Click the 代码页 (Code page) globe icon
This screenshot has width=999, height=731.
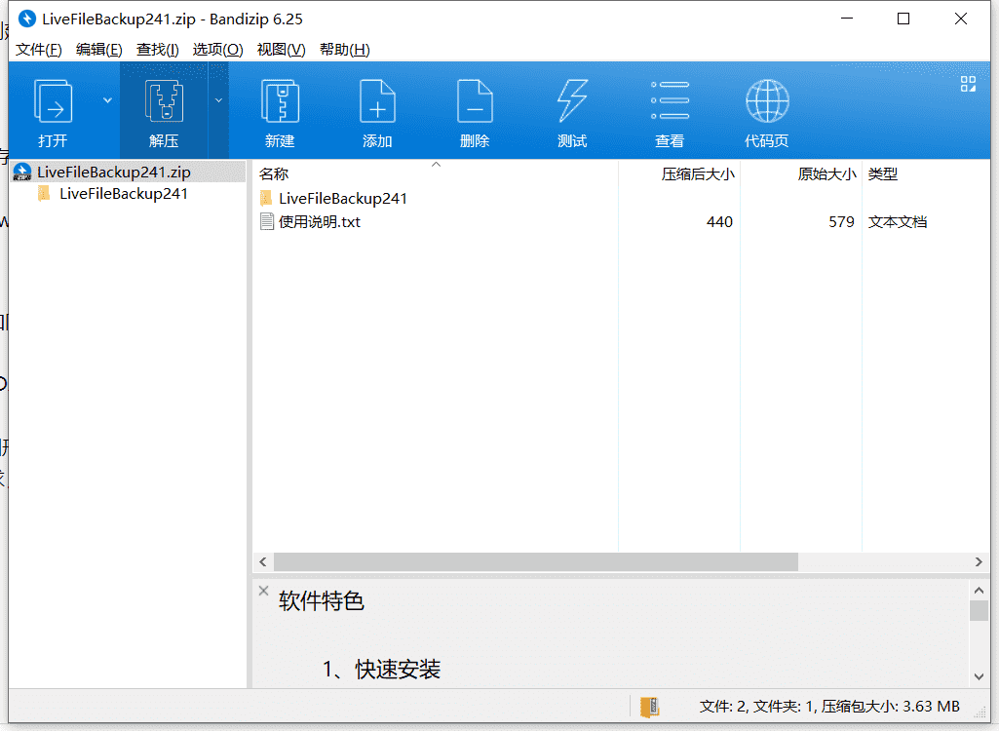click(x=767, y=100)
